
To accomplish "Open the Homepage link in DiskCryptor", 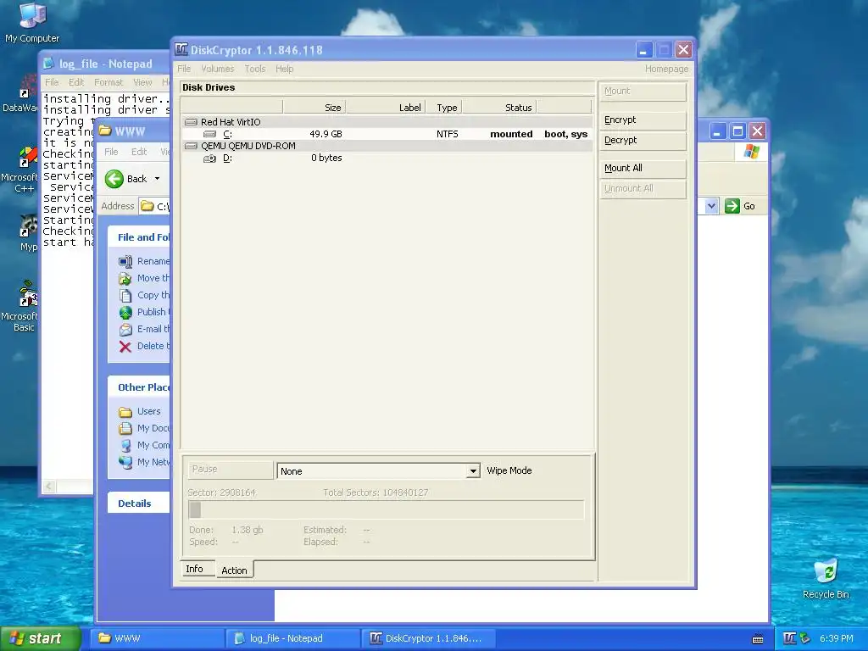I will 666,69.
